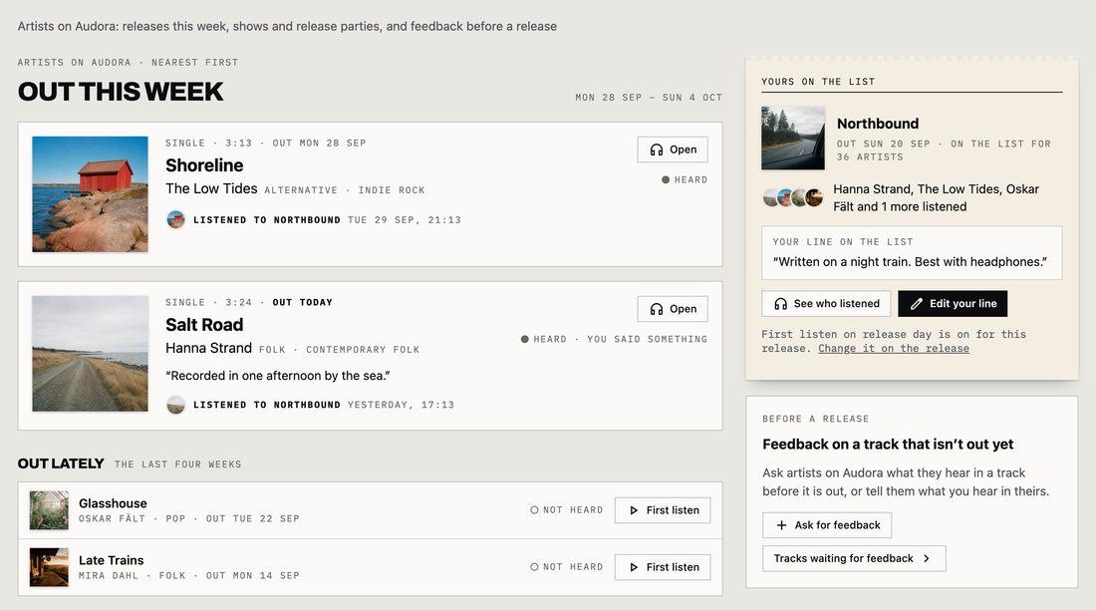Click "Recorded in one afternoon by the sea" quote

tap(278, 377)
